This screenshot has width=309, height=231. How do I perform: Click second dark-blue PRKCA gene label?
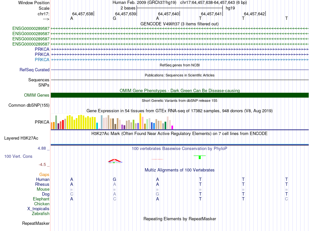click(42, 54)
